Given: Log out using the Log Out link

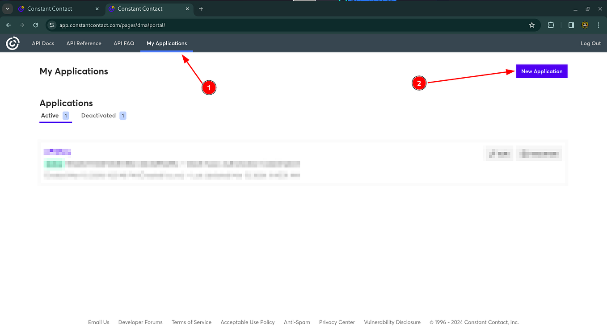Looking at the screenshot, I should [590, 43].
